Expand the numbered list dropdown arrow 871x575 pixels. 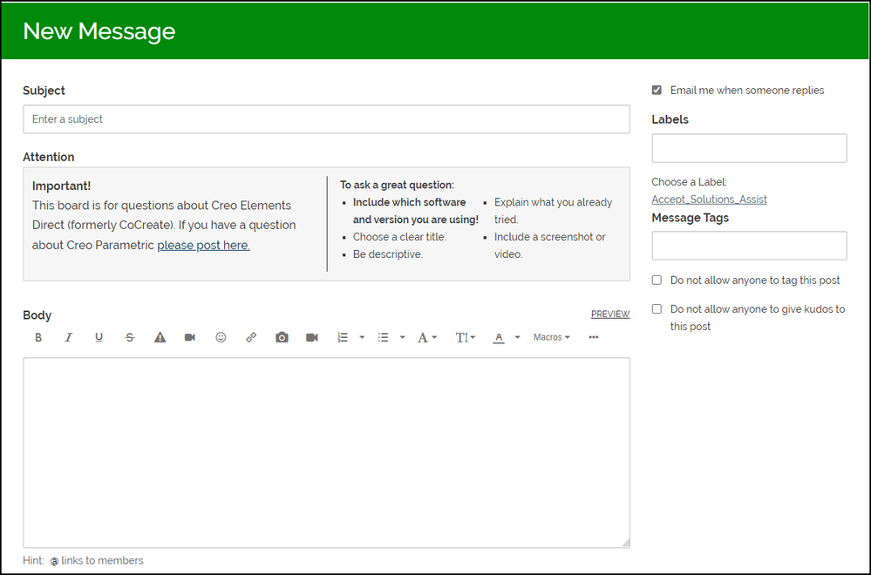[362, 337]
